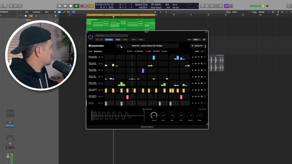Click the Rewind button in the Logic transport

tap(60, 6)
